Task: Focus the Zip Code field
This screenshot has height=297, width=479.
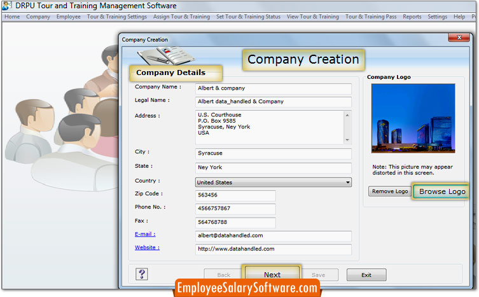Action: tap(235, 195)
